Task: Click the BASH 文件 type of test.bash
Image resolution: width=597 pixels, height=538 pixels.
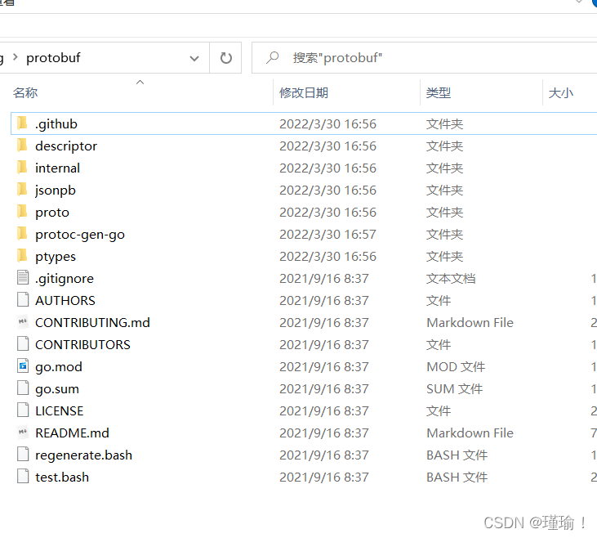Action: point(457,477)
